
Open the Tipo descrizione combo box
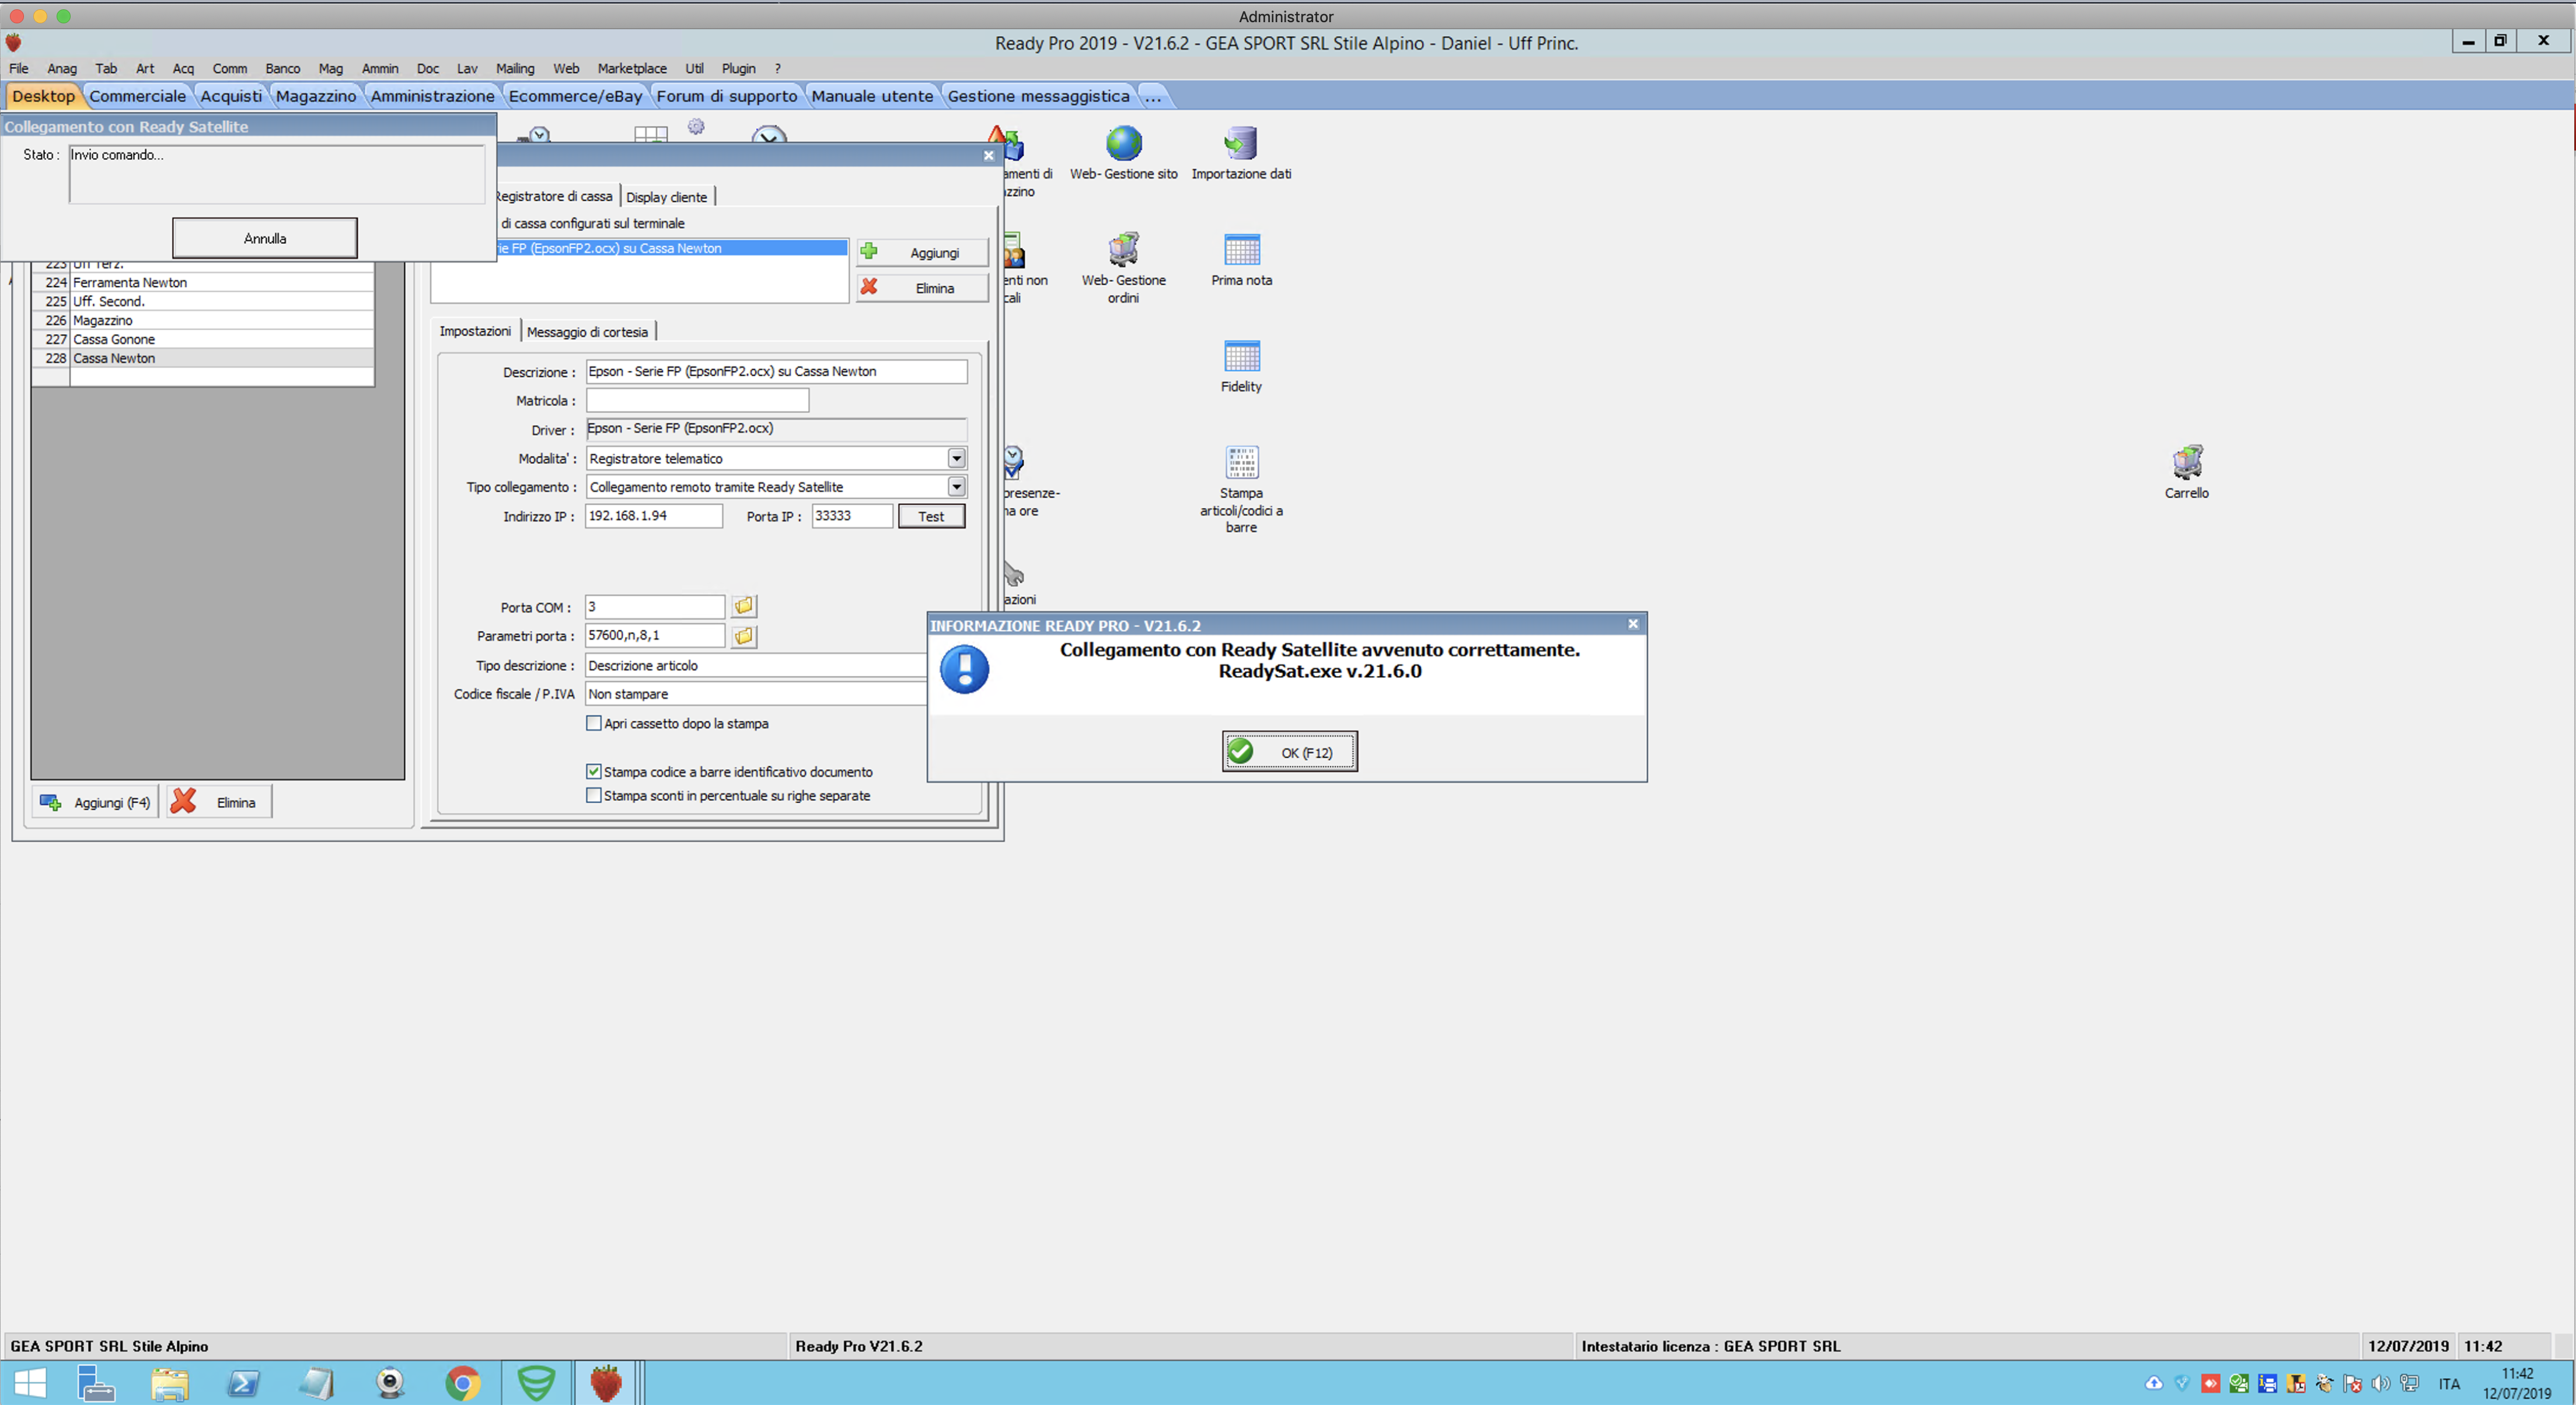[755, 666]
